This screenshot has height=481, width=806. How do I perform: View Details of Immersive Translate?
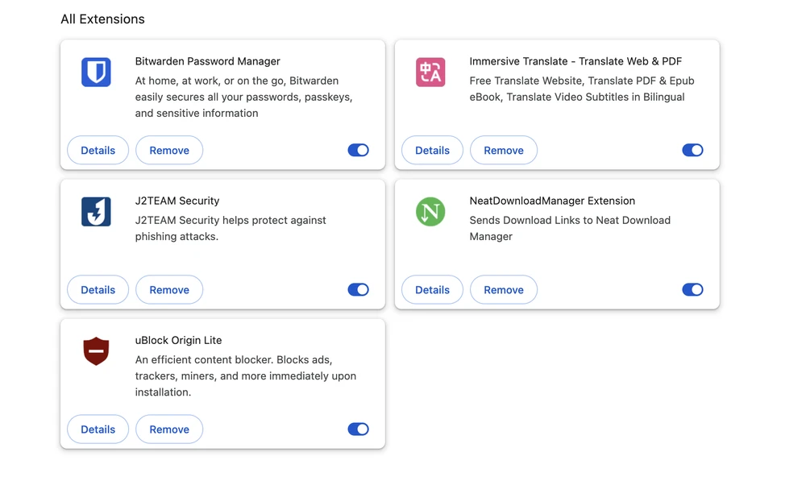point(432,150)
